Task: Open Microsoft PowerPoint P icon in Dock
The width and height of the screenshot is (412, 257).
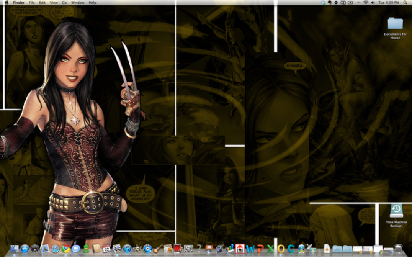Action: point(261,248)
